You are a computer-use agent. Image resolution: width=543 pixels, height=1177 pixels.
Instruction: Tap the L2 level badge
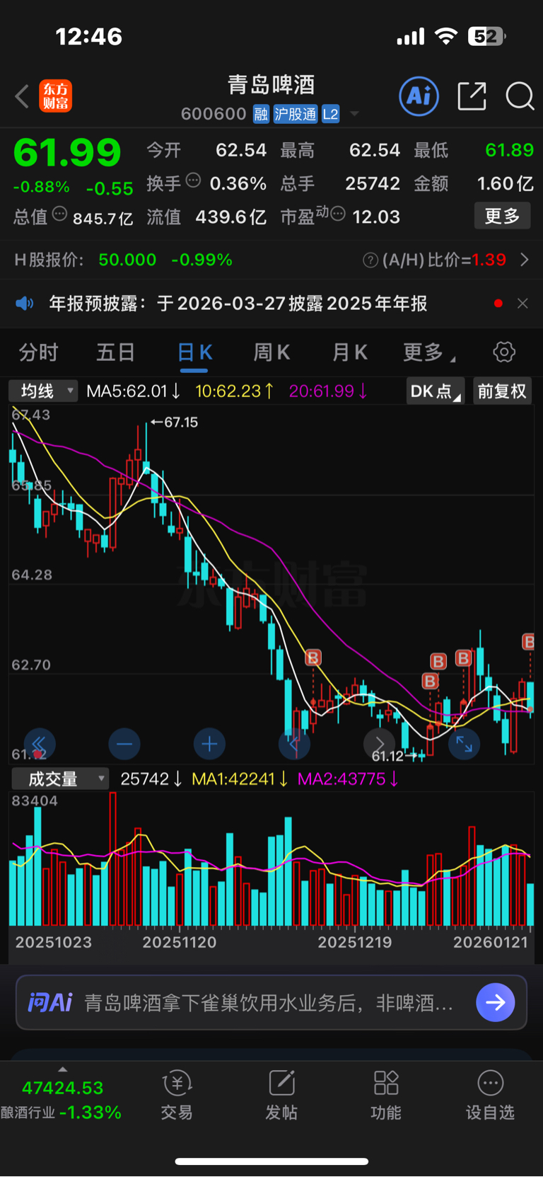tap(330, 114)
